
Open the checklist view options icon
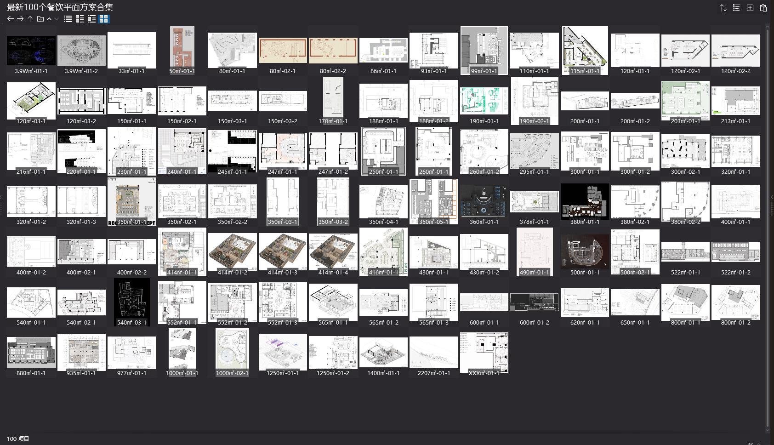(x=736, y=8)
